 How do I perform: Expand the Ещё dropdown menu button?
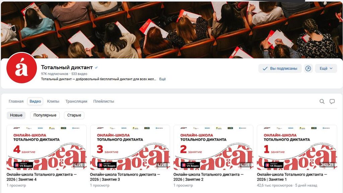[326, 69]
